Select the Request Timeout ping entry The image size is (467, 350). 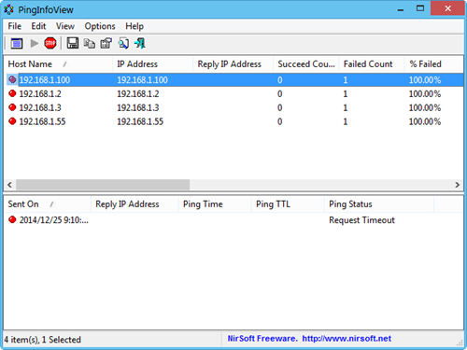pos(233,220)
